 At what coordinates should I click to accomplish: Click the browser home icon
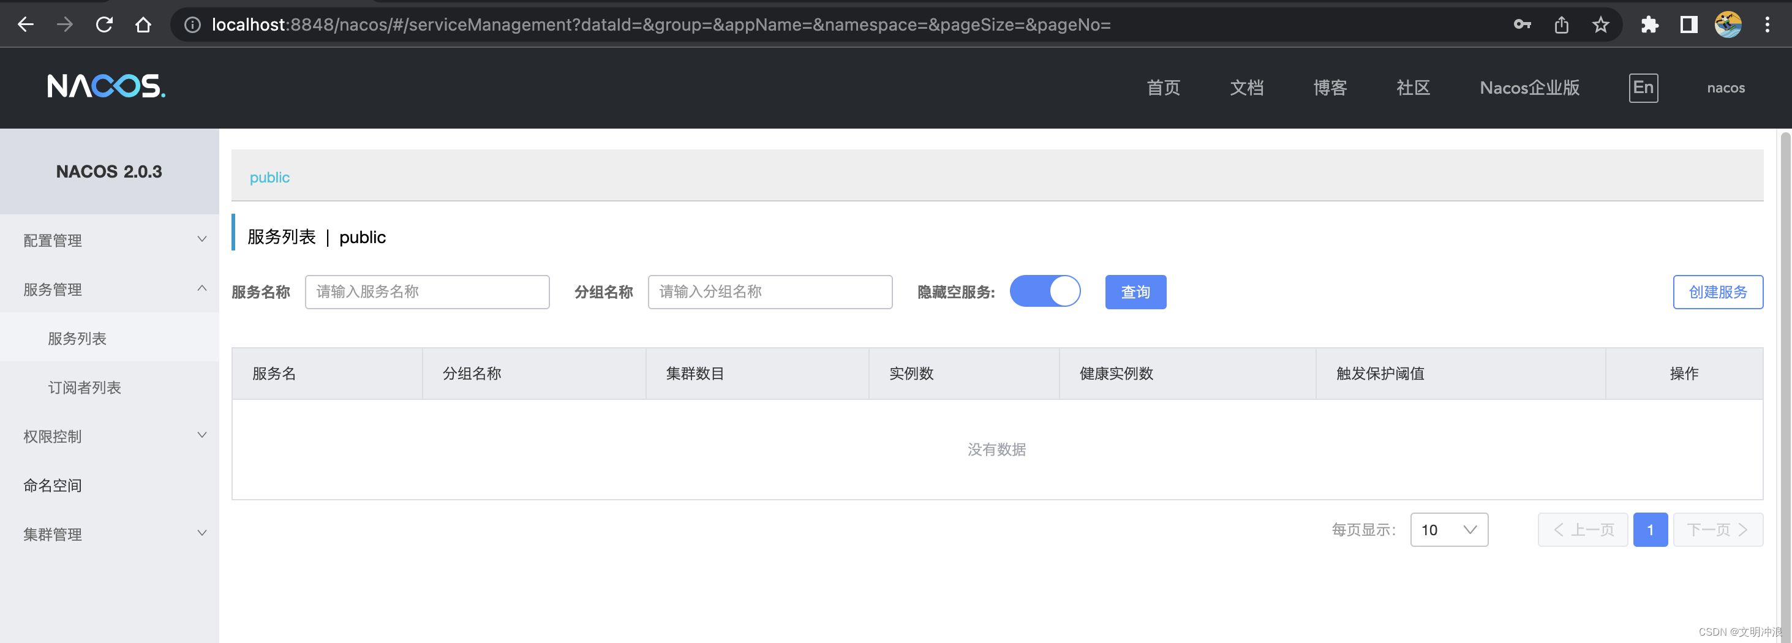tap(143, 24)
